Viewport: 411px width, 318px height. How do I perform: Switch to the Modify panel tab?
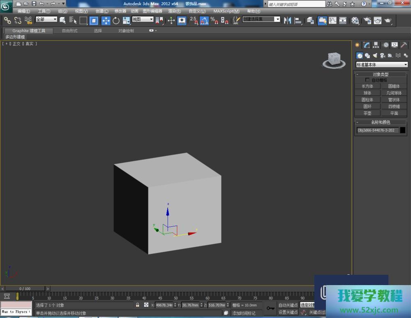point(366,45)
